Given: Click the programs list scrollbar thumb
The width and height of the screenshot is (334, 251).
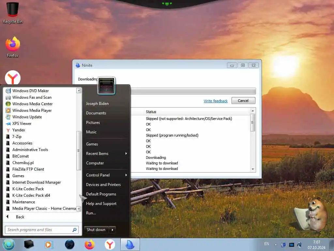Looking at the screenshot, I should coord(79,151).
